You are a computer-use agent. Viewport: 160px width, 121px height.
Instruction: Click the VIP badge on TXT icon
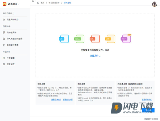pos(129,35)
